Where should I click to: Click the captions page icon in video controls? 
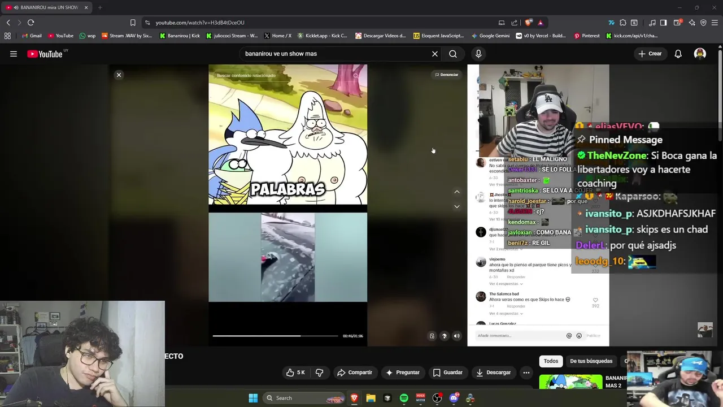click(x=432, y=336)
